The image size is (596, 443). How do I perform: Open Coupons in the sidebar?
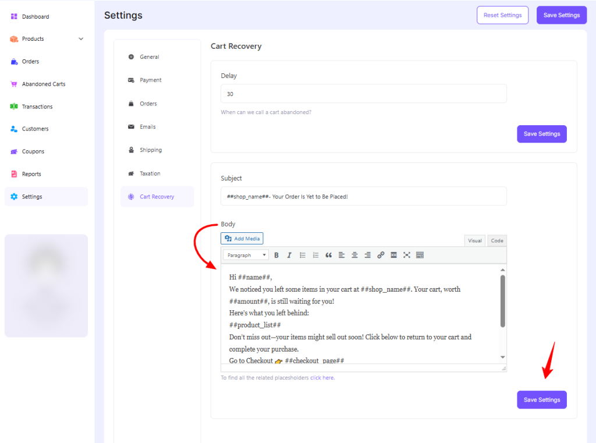click(x=46, y=151)
